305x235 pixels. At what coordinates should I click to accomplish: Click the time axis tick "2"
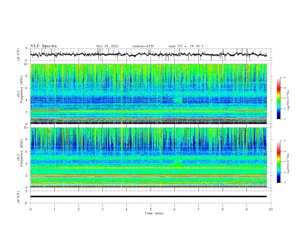[79, 209]
